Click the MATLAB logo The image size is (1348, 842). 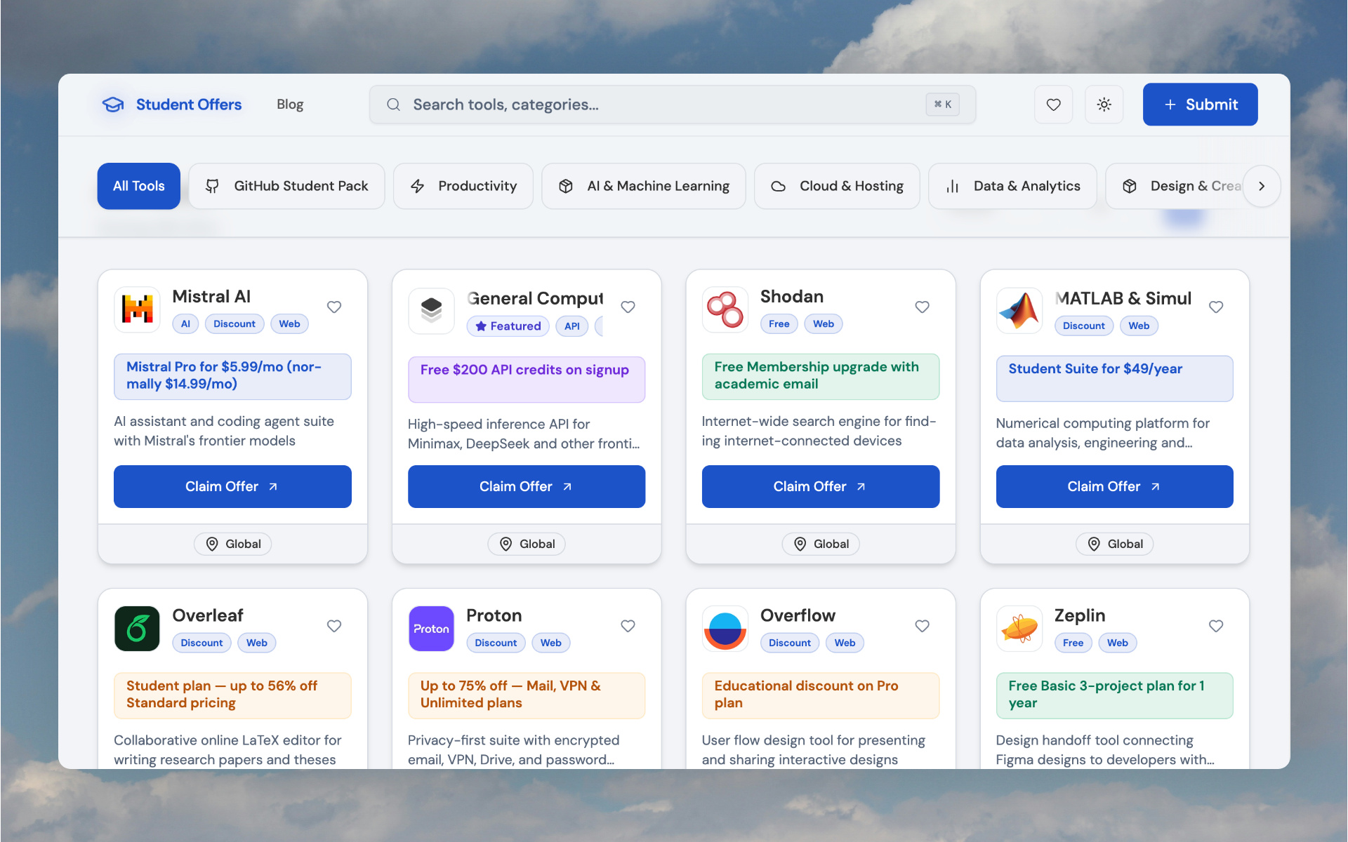point(1019,309)
